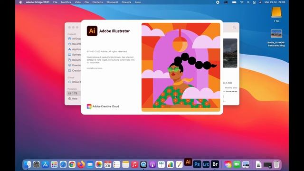Launch Pages from the Dock
This screenshot has height=171, width=304.
click(x=179, y=165)
